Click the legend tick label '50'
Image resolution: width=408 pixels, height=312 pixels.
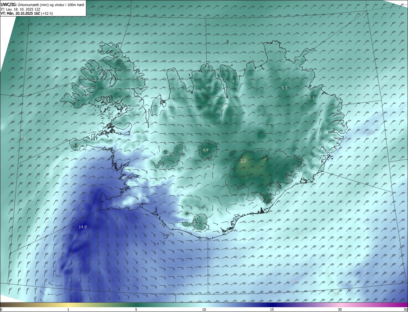[x=405, y=309]
